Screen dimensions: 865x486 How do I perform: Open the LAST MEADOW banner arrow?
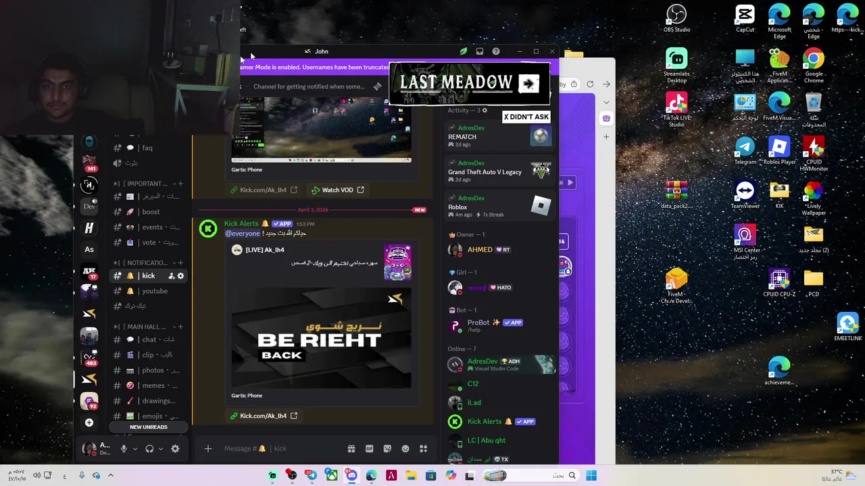pos(528,84)
